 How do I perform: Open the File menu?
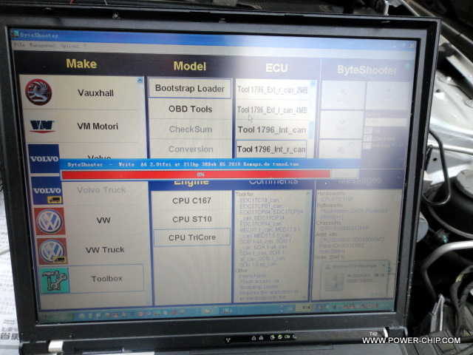coord(19,44)
